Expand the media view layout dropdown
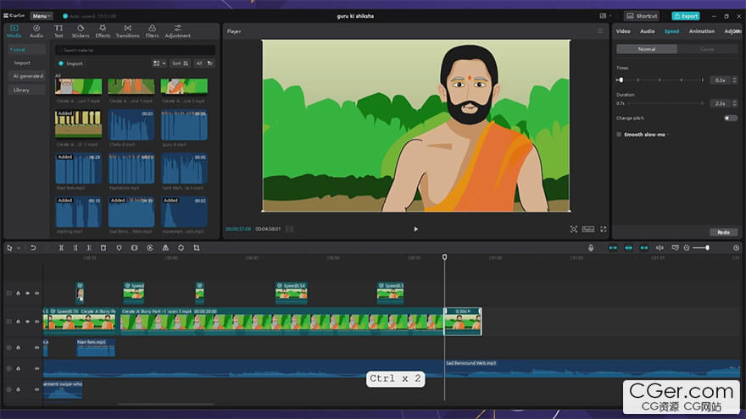This screenshot has height=419, width=746. [x=159, y=63]
